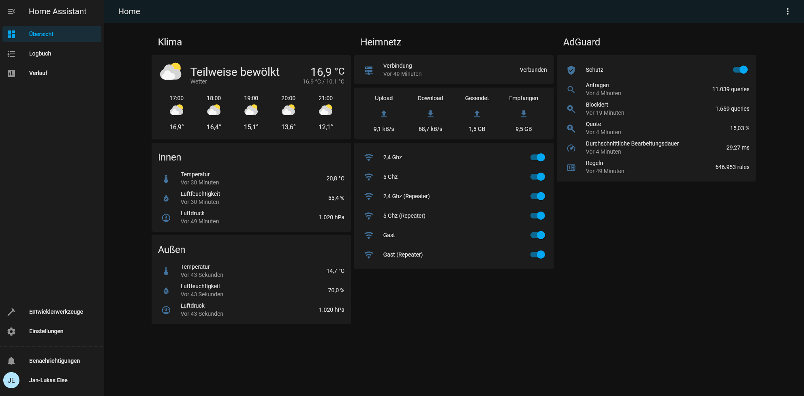Click the Innen Luftdruck gauge icon
Screen dimensions: 804x396
point(166,217)
